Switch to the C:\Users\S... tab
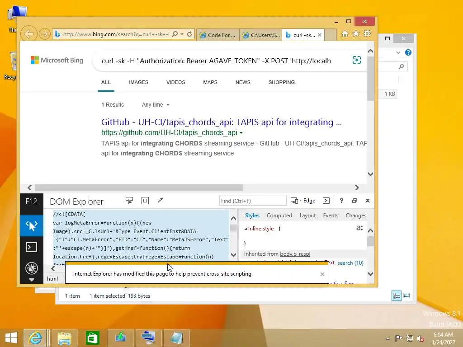This screenshot has height=347, width=463. (x=261, y=35)
